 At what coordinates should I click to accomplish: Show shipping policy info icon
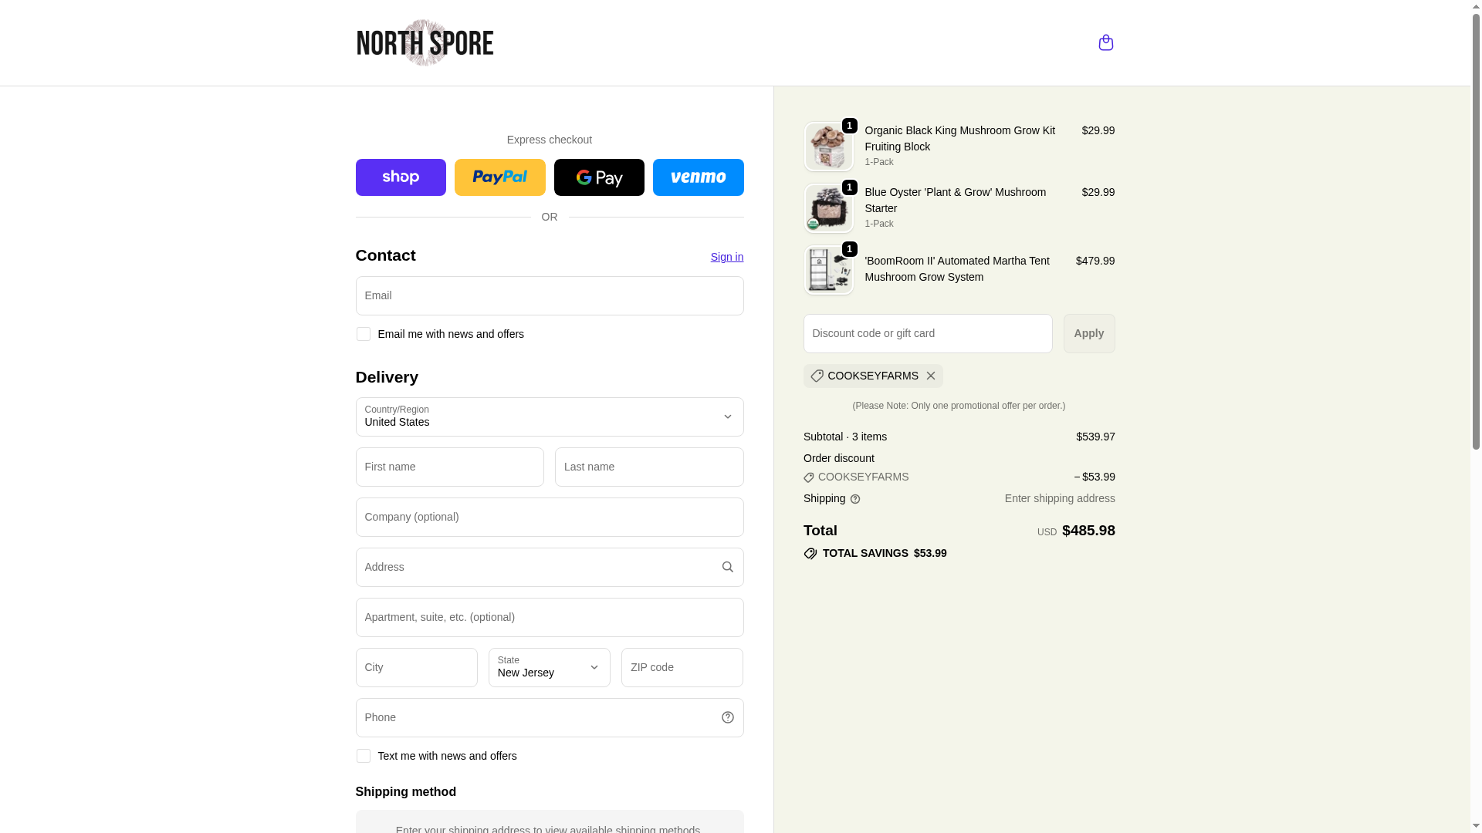pos(855,499)
